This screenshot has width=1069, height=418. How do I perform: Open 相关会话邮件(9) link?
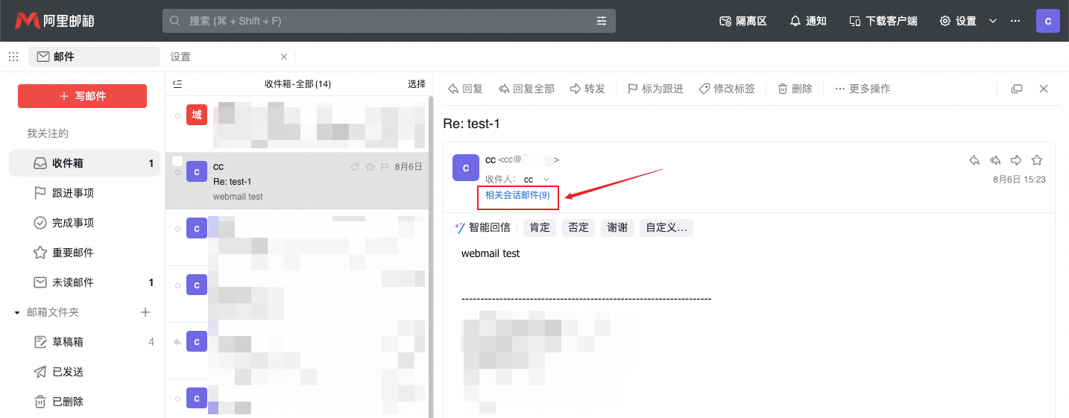click(x=517, y=195)
